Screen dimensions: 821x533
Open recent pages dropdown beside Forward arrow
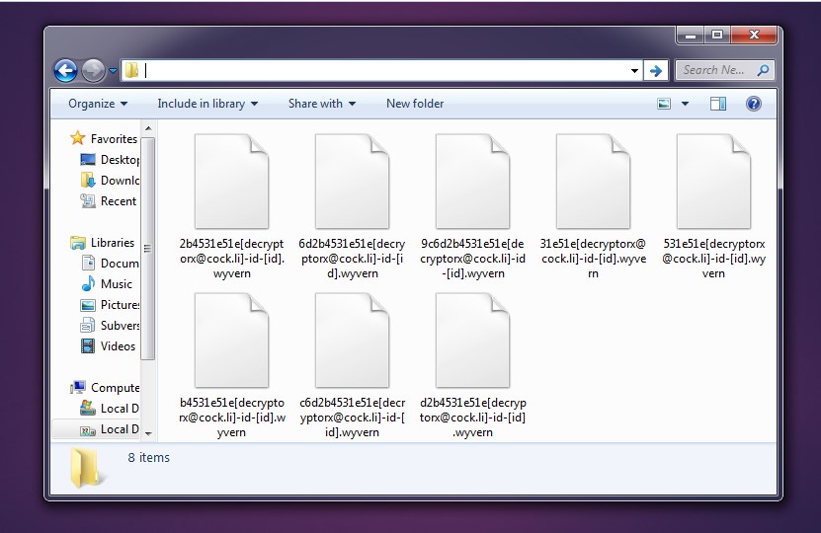pyautogui.click(x=113, y=71)
